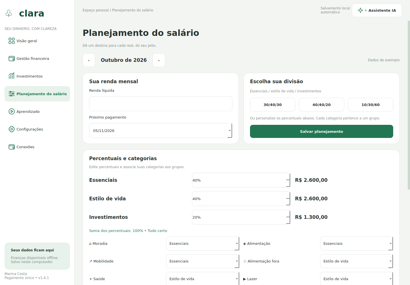Open Conexões from the sidebar
This screenshot has width=410, height=285.
click(x=37, y=147)
